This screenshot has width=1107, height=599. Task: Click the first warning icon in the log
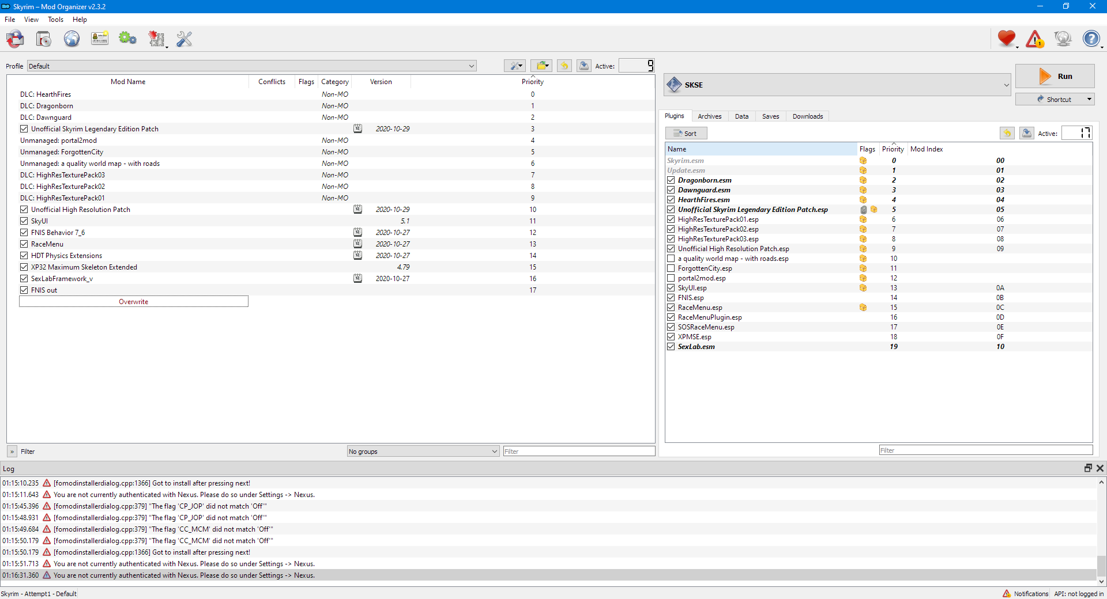[47, 483]
